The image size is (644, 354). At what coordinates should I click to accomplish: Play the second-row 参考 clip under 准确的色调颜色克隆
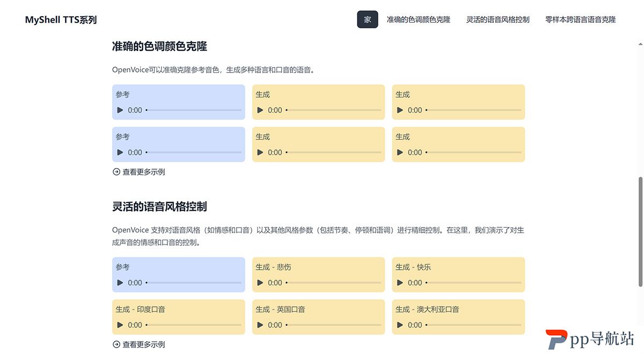tap(120, 153)
